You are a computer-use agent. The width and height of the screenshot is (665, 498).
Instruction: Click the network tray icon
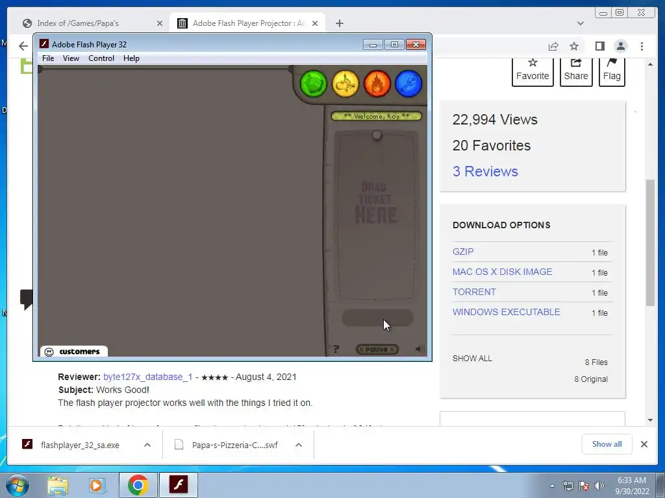568,486
